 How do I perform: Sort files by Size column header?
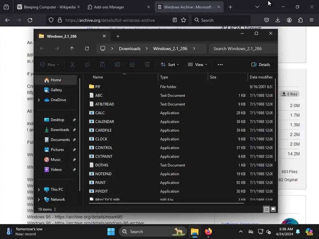coord(213,77)
